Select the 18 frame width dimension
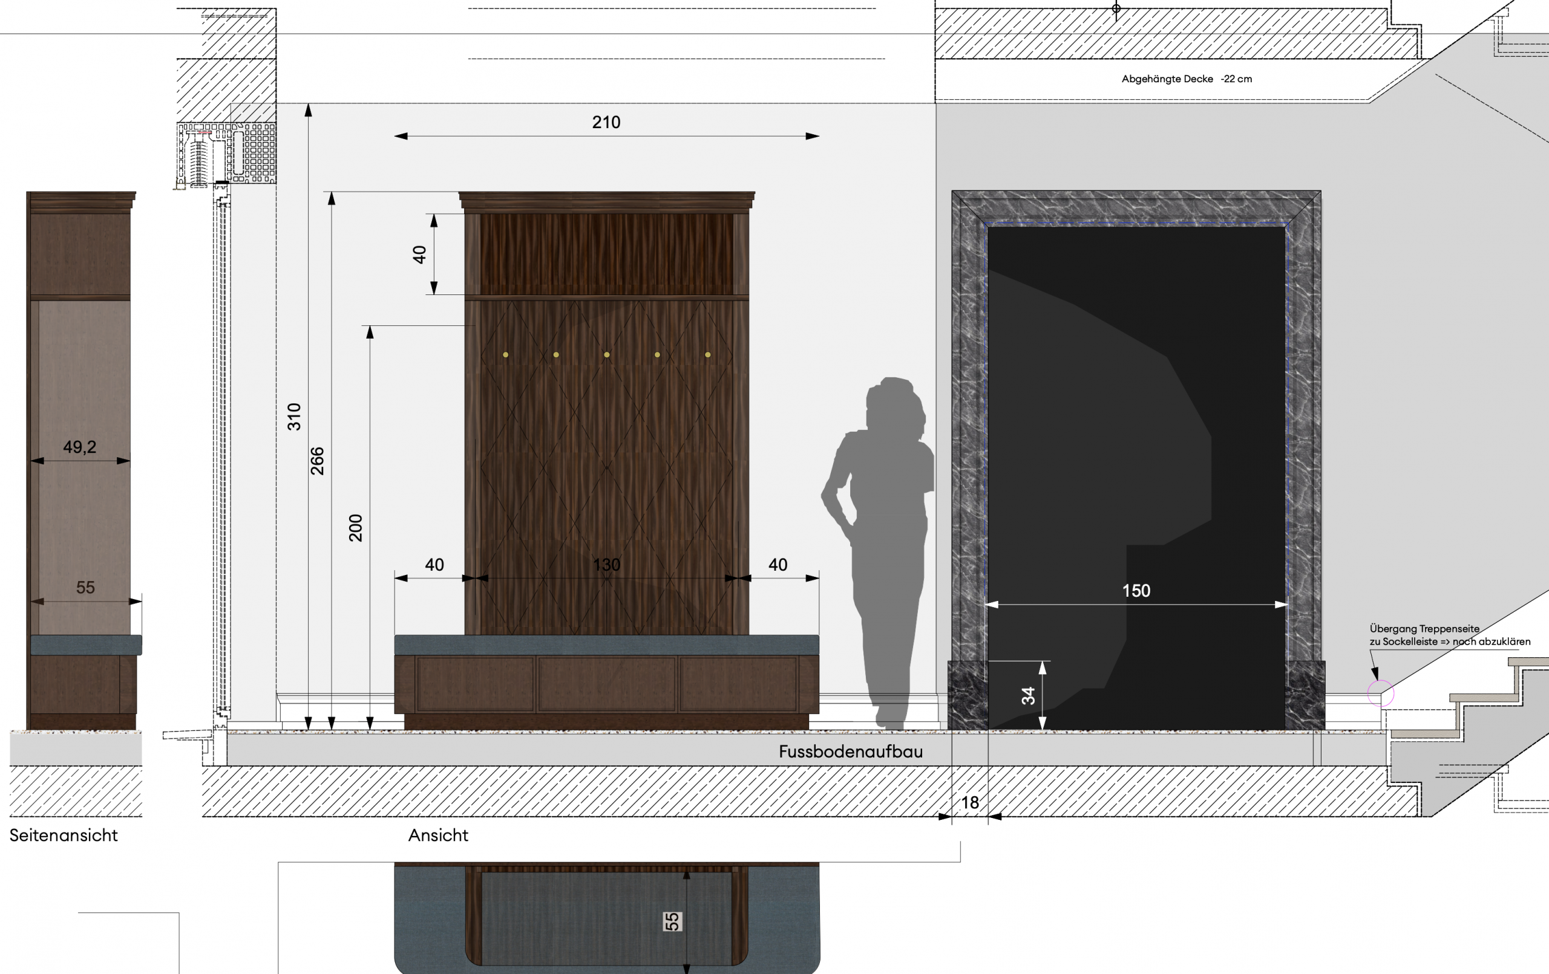 [x=969, y=802]
